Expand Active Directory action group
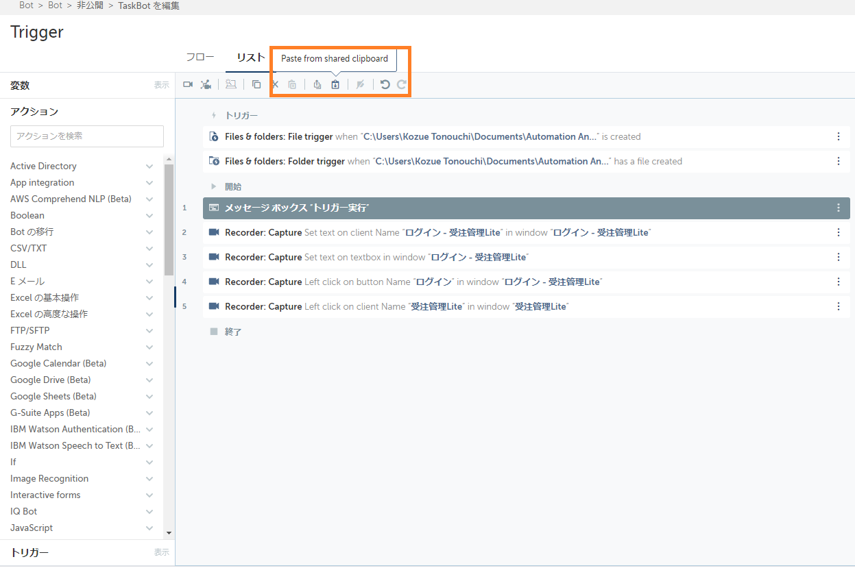 point(149,166)
